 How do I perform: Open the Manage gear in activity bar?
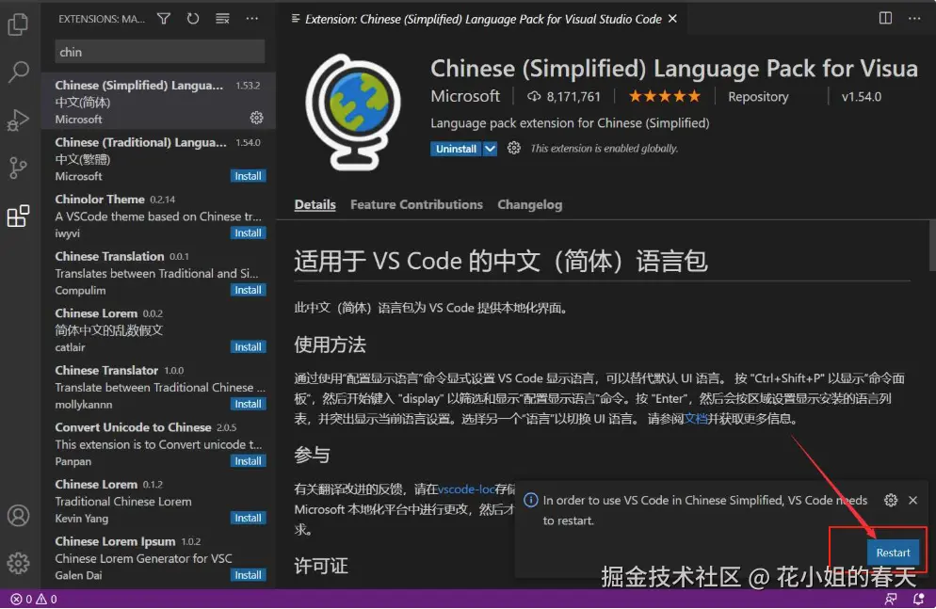tap(18, 563)
